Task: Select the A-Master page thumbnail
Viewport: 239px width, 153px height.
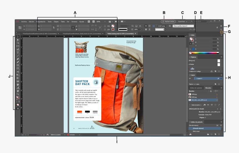Action: tap(219, 64)
